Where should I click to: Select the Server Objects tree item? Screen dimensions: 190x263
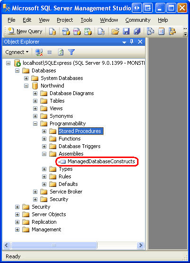tap(49, 214)
